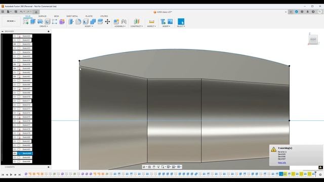The height and width of the screenshot is (182, 324).
Task: Expand the MODIFY menu dropdown
Action: (89, 26)
